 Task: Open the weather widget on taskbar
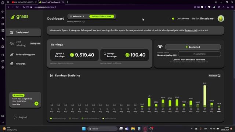pyautogui.click(x=10, y=129)
